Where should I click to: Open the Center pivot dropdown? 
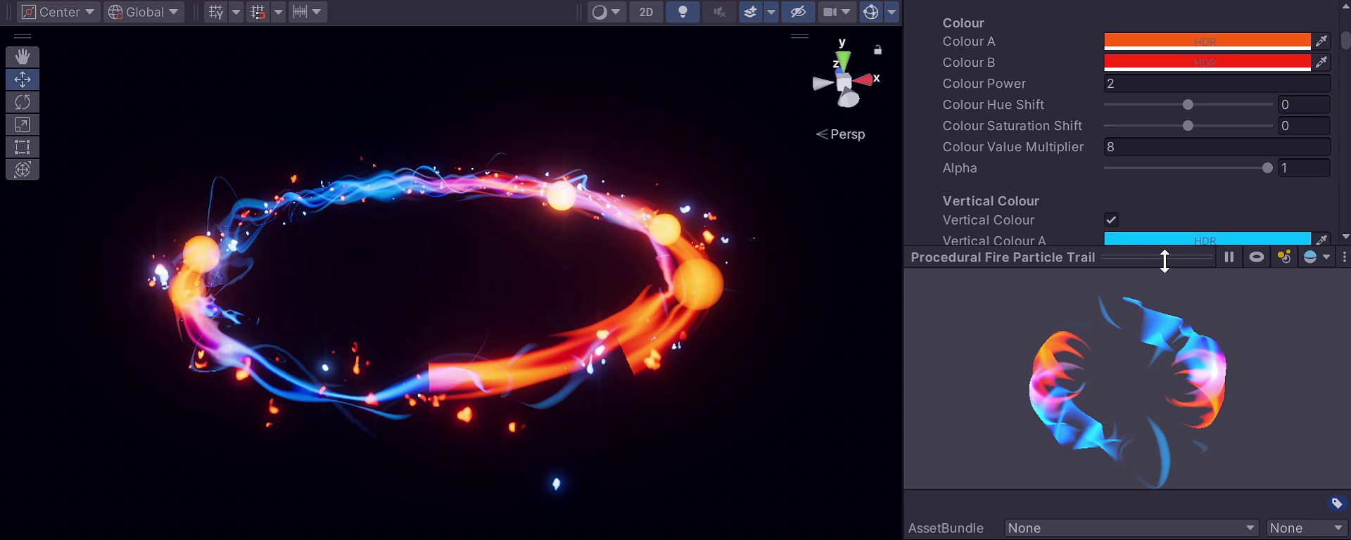[x=58, y=12]
